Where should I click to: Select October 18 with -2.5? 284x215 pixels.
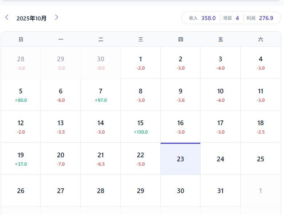(261, 127)
